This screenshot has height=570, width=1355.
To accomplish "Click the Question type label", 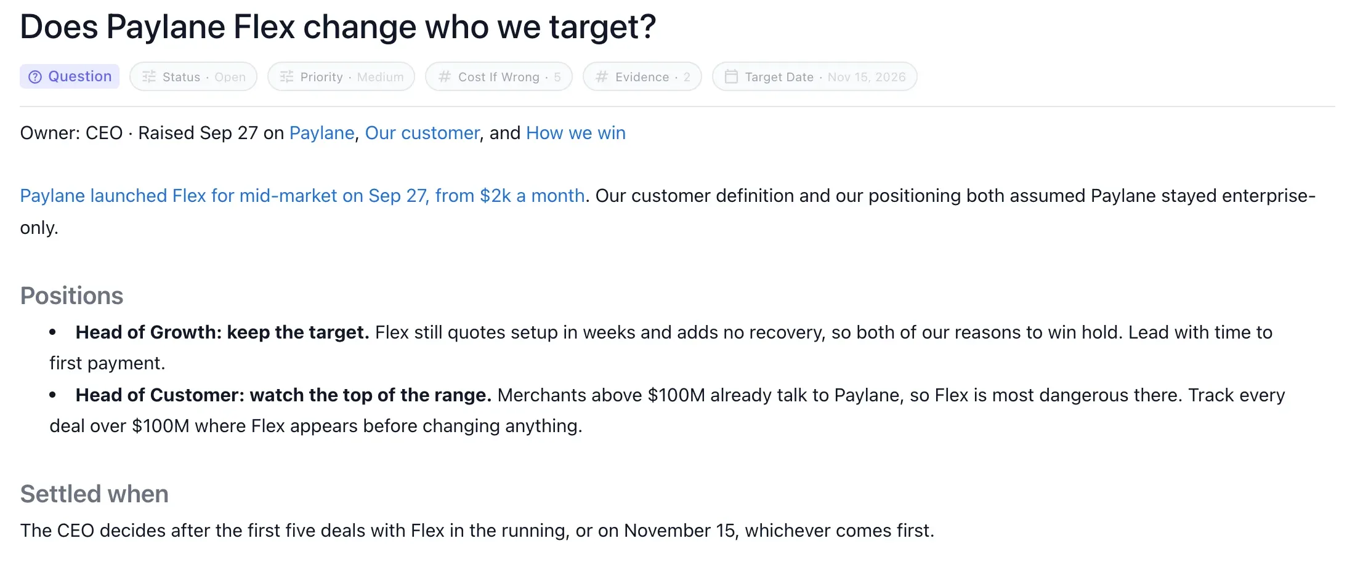I will click(x=80, y=76).
